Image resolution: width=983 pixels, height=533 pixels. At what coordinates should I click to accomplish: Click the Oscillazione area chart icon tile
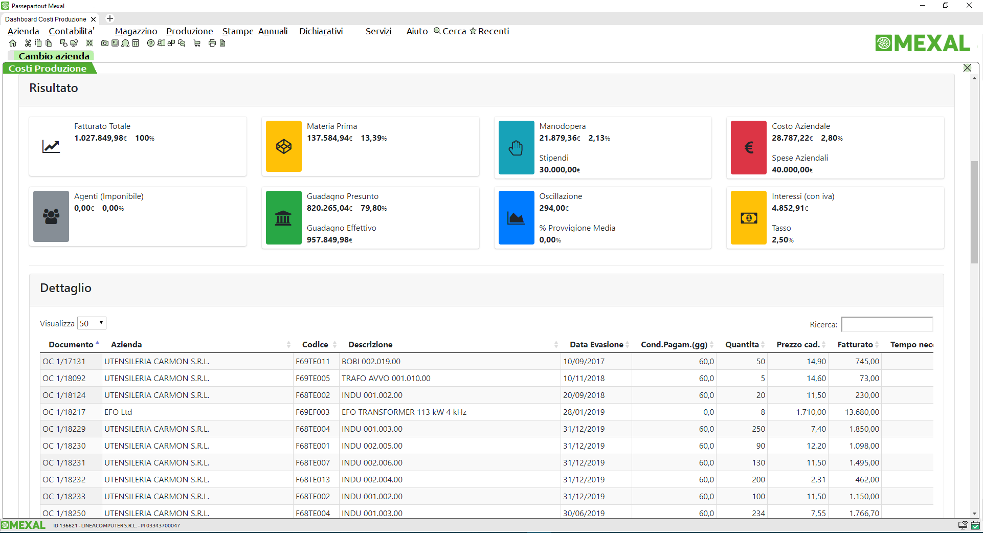[x=516, y=217]
